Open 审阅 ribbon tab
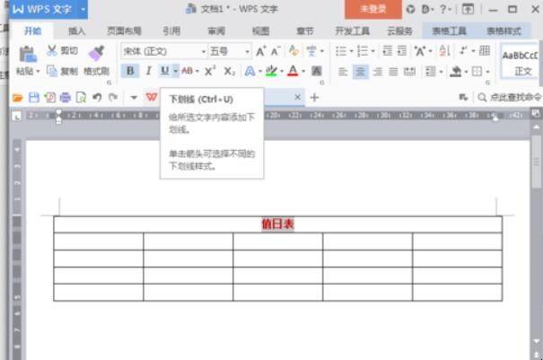 (216, 31)
